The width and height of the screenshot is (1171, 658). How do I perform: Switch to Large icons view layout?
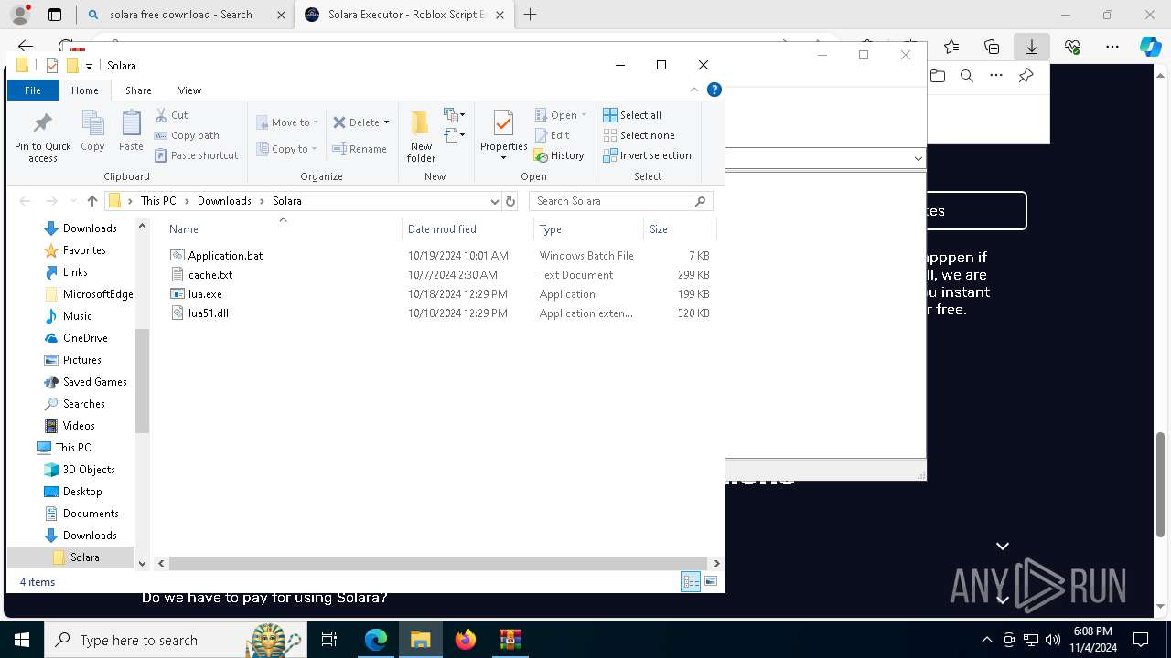coord(711,581)
